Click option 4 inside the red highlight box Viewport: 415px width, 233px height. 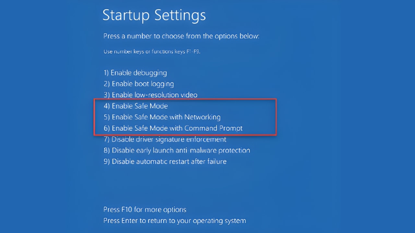coord(136,106)
